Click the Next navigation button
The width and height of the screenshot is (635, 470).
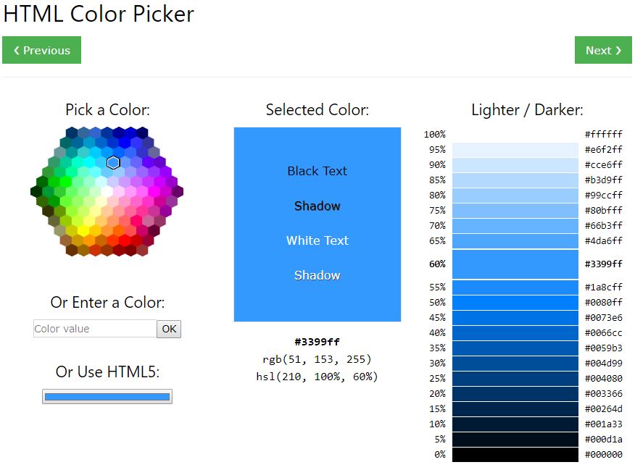pyautogui.click(x=603, y=50)
